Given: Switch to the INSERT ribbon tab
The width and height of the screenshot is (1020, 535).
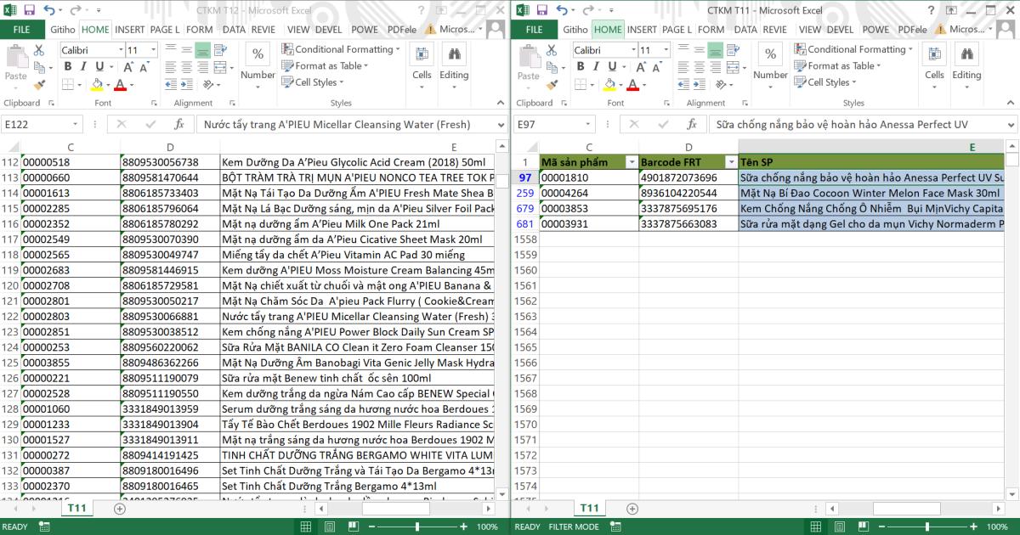Looking at the screenshot, I should (x=643, y=29).
